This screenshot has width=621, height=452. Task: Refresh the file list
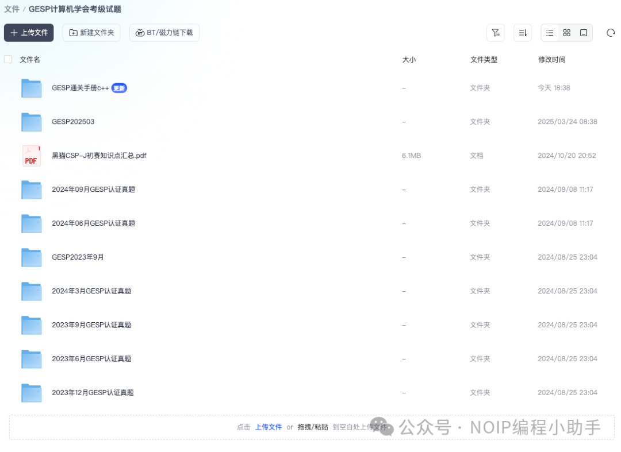tap(611, 33)
